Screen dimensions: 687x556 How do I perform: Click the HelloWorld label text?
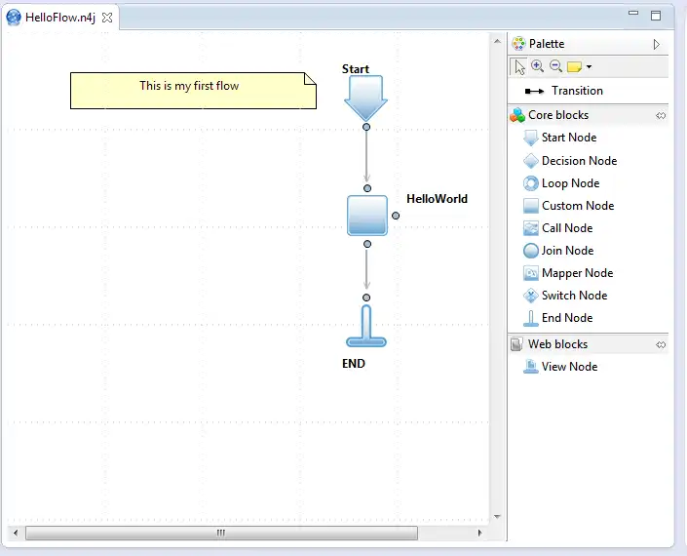pyautogui.click(x=437, y=199)
